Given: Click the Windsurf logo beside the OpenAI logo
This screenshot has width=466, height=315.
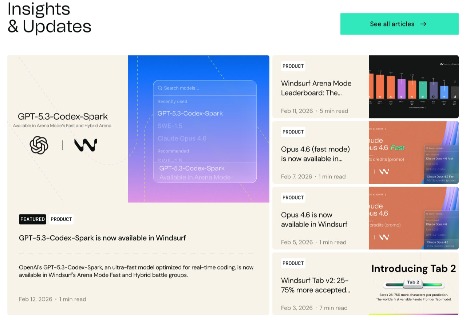Looking at the screenshot, I should click(x=86, y=145).
